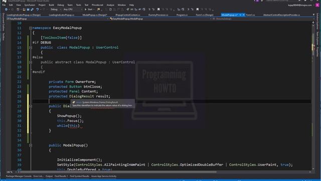Open the Any CPU platform dropdown
The image size is (321, 181).
point(73,10)
